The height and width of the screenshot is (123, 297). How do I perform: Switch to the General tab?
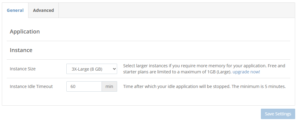[x=15, y=10]
